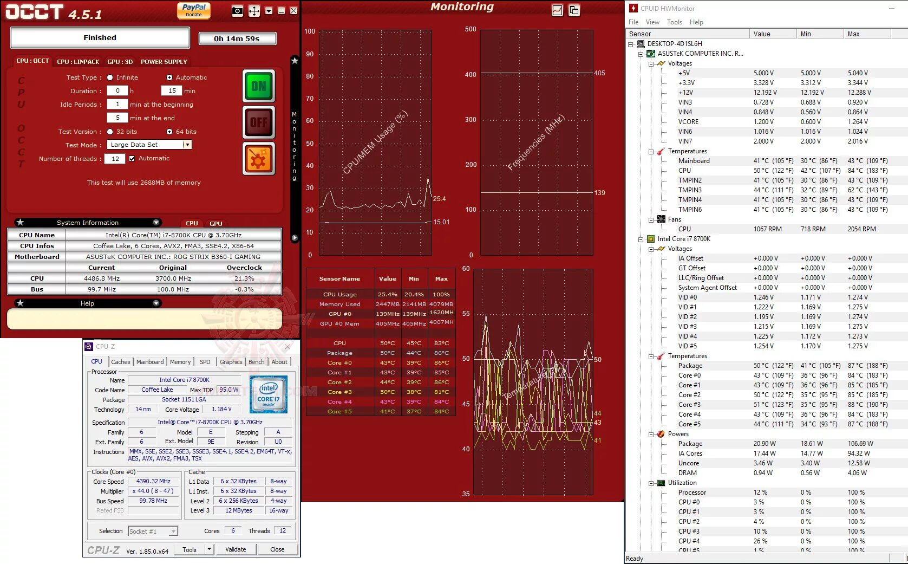
Task: Take a screenshot with OCCT camera icon
Action: (x=237, y=11)
